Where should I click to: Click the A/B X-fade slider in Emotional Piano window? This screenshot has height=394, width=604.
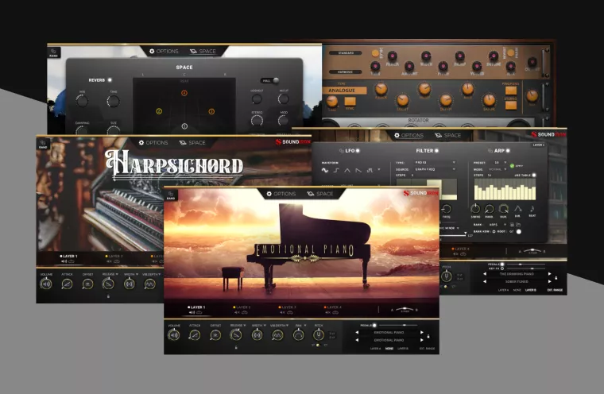tap(405, 309)
